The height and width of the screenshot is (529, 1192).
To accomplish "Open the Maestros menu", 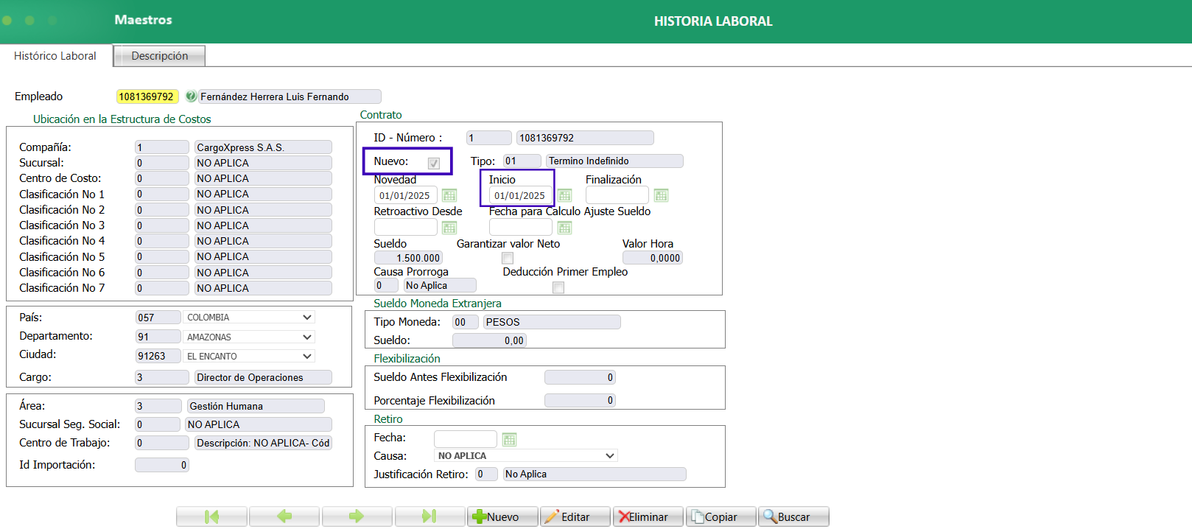I will click(143, 20).
